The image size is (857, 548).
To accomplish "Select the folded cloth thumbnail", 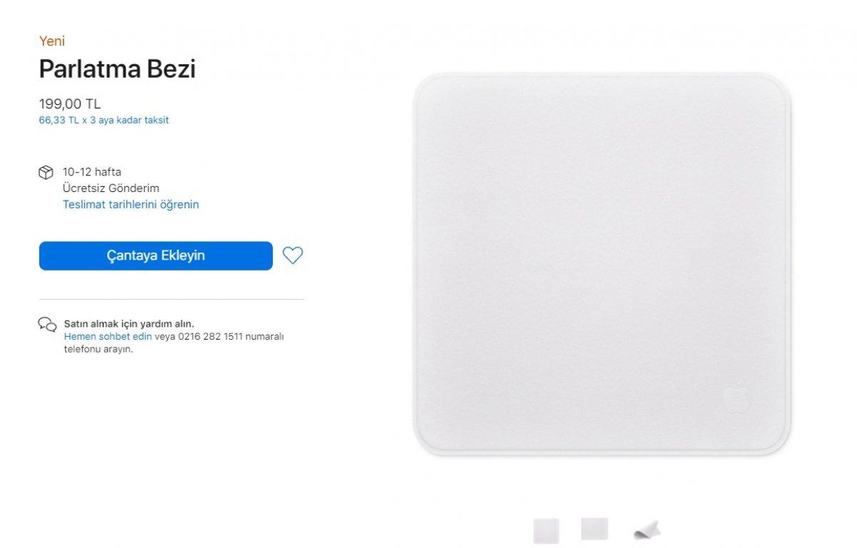I will pos(647,530).
